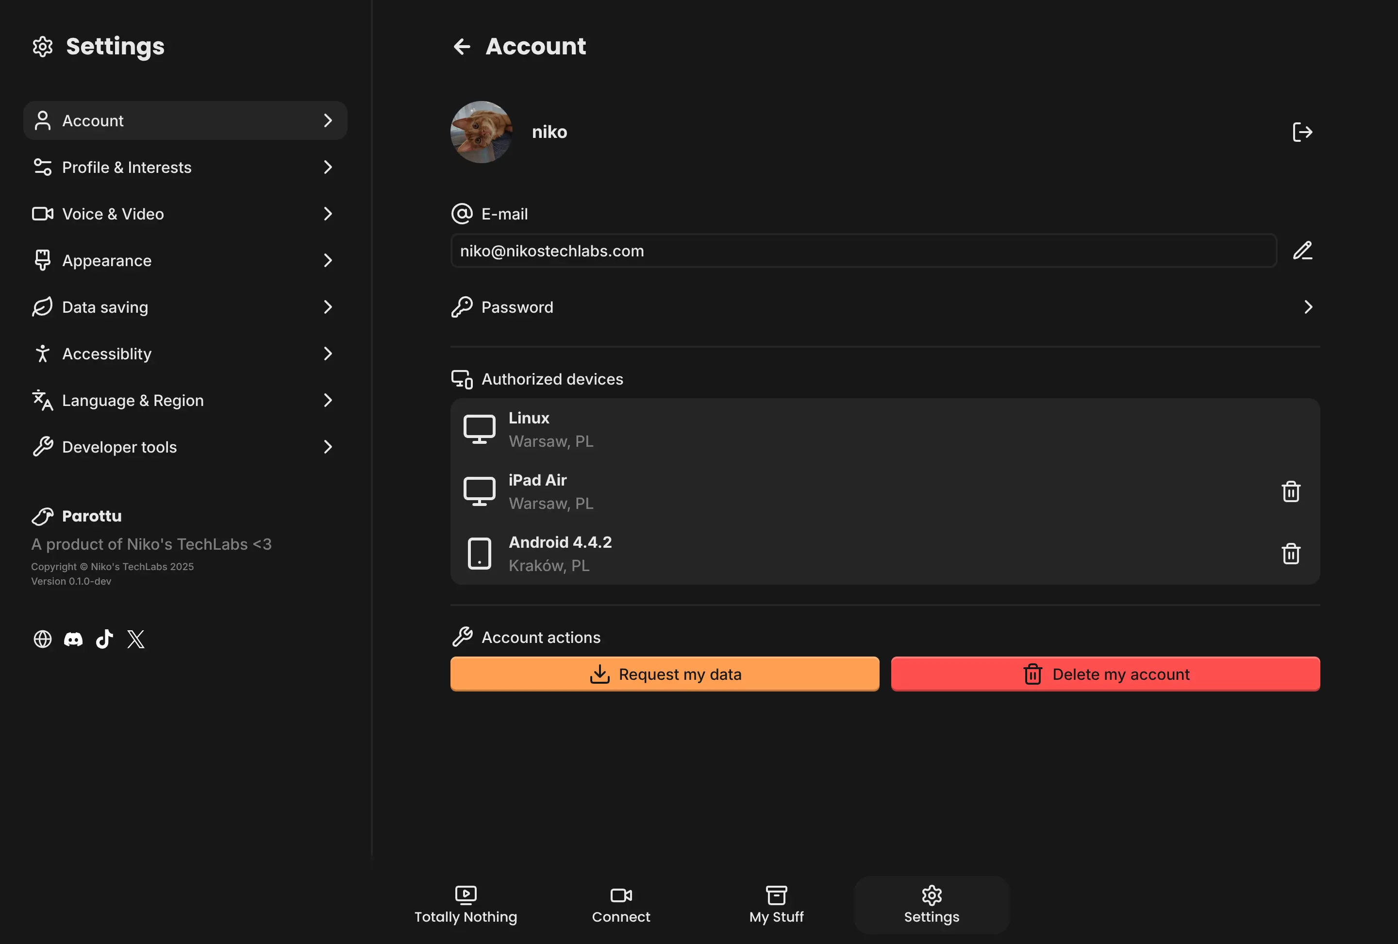This screenshot has width=1398, height=944.
Task: Click 'Version 0.1.0-dev' text
Action: click(71, 581)
